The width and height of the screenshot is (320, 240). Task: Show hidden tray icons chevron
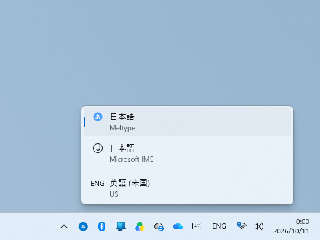point(64,226)
